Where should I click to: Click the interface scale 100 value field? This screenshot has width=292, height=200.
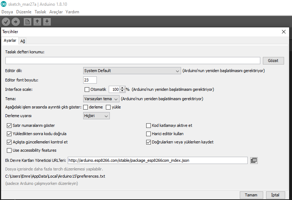click(x=114, y=89)
